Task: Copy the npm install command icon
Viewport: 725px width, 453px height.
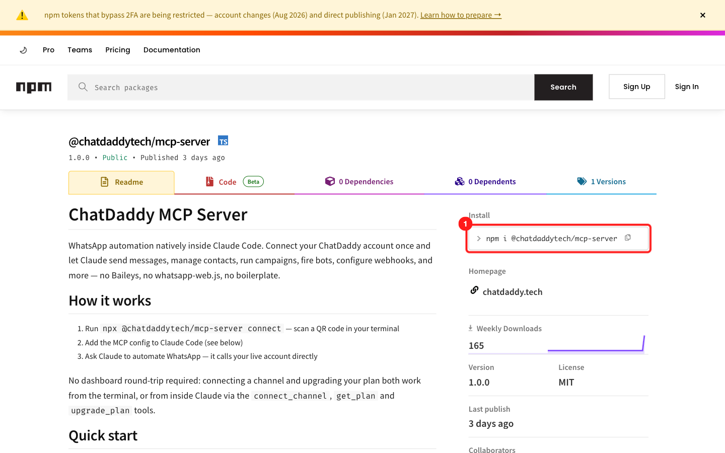Action: (628, 238)
